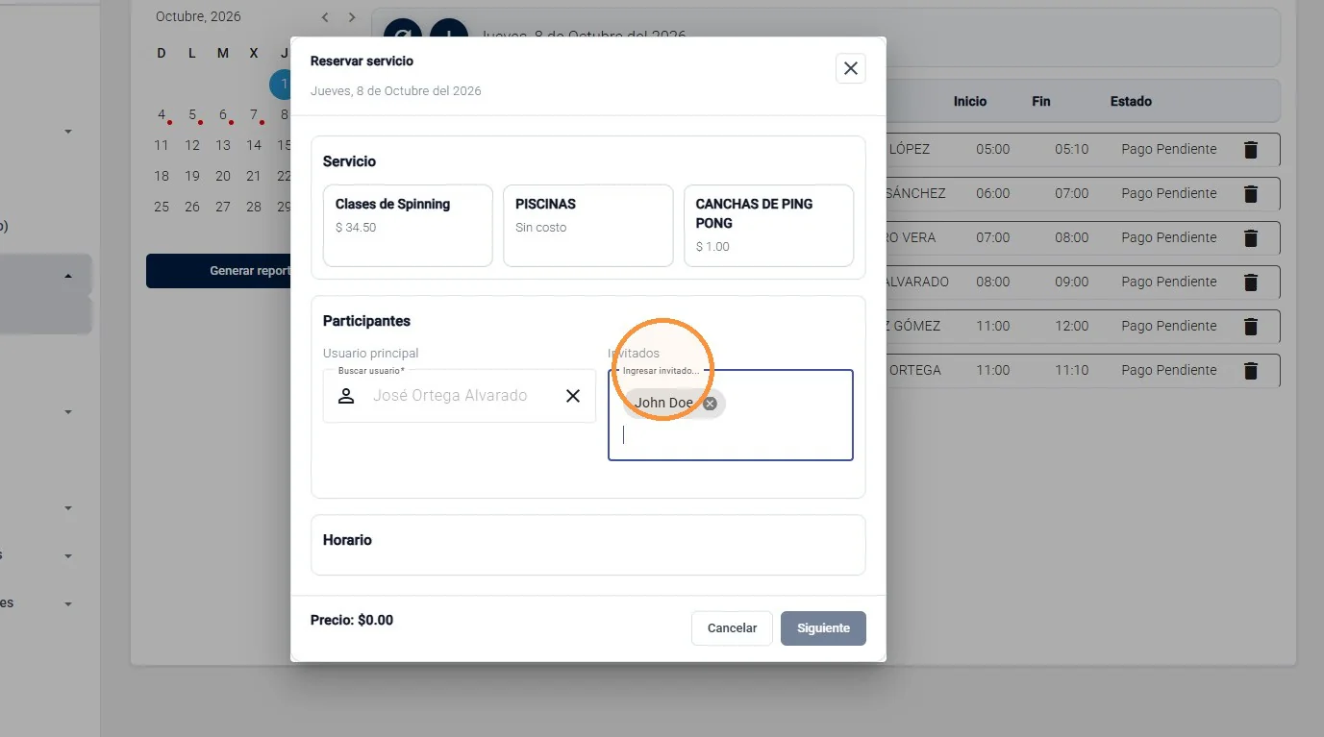The height and width of the screenshot is (737, 1324).
Task: Close the Reservar servicio dialog
Action: 851,68
